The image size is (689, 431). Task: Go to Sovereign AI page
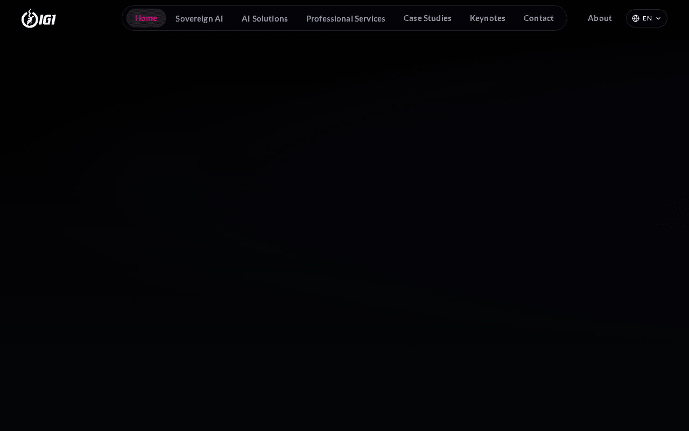click(x=199, y=18)
